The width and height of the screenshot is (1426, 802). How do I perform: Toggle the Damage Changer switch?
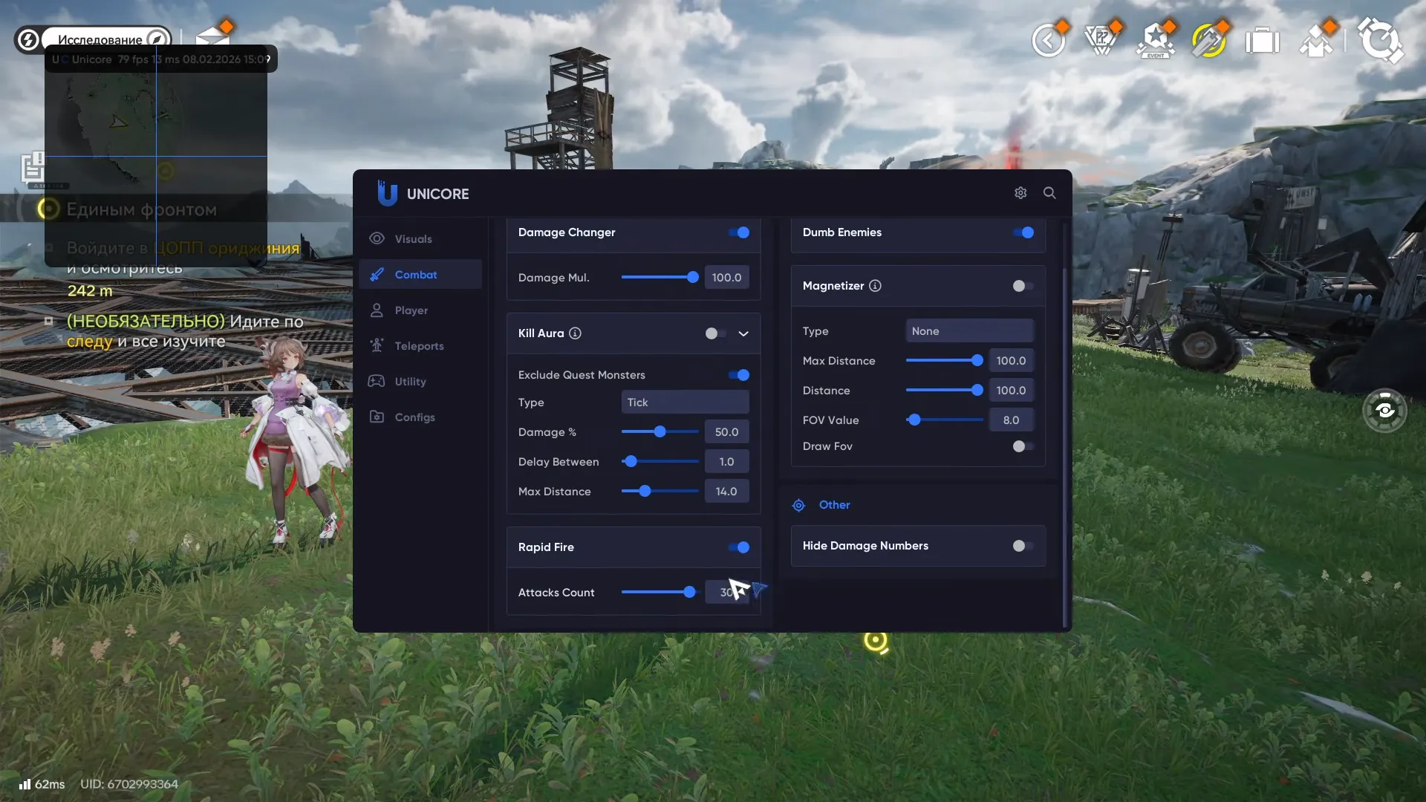pyautogui.click(x=738, y=232)
